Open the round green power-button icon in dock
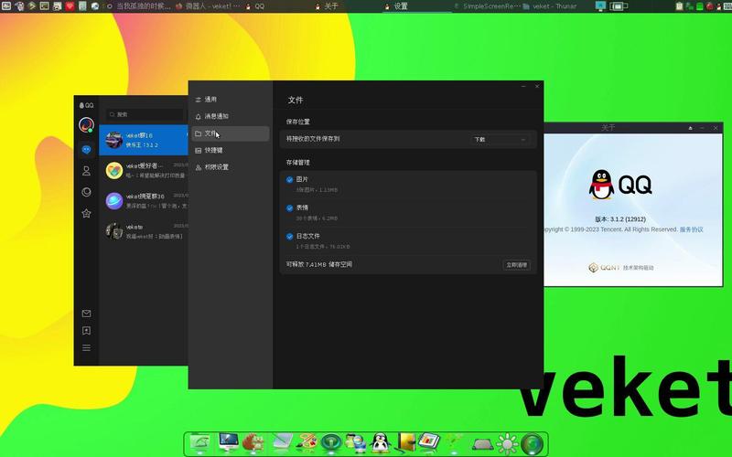 click(x=331, y=443)
